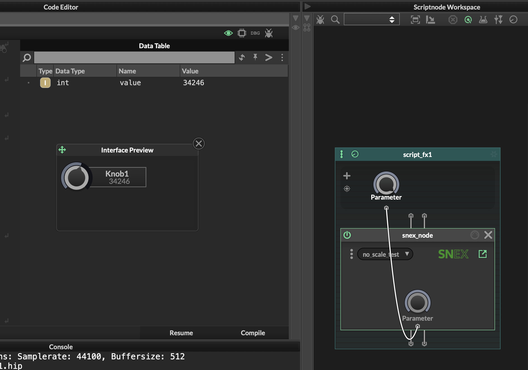Click the Data Table panel title

click(x=155, y=46)
